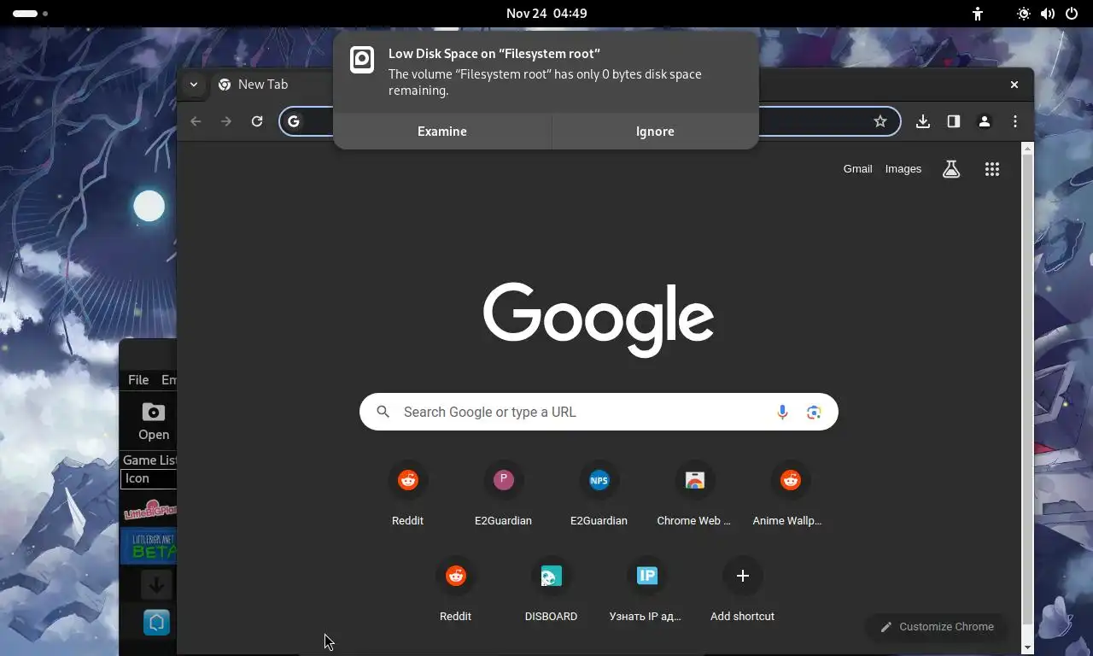Click the Chrome forward arrow
Viewport: 1093px width, 656px height.
(x=226, y=121)
